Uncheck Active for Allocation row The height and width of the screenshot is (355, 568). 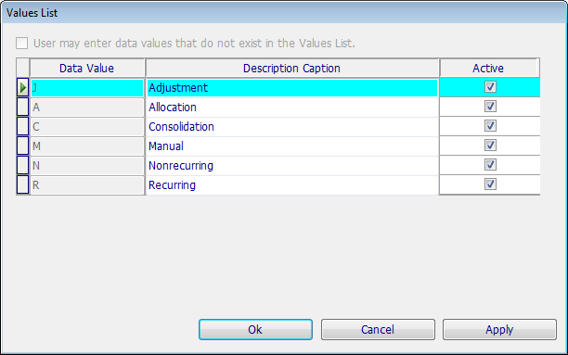click(490, 107)
